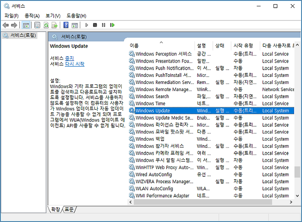Select Windows Remote Manage... row
Viewport: 302px width, 222px height.
point(211,89)
